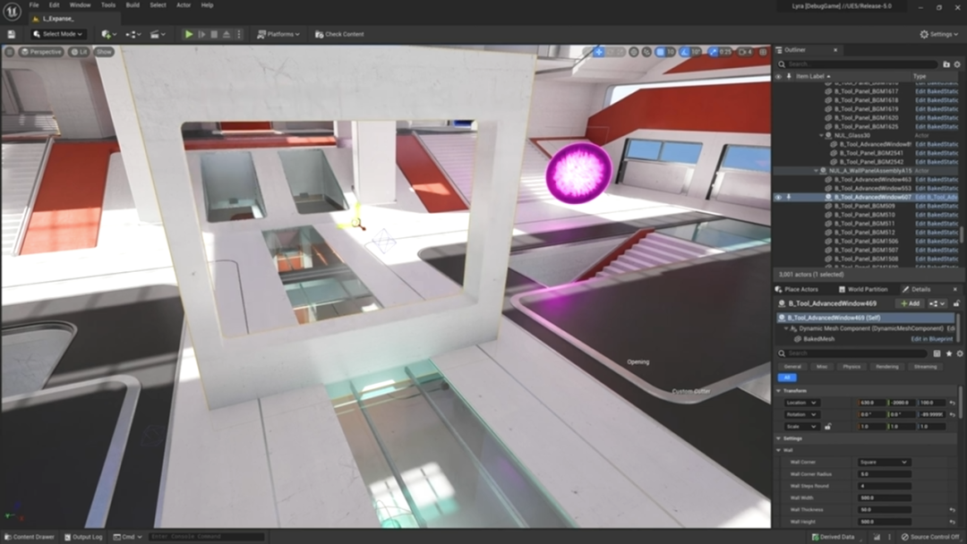Click the favorites star icon in Details
Viewport: 967px width, 544px height.
pos(947,353)
